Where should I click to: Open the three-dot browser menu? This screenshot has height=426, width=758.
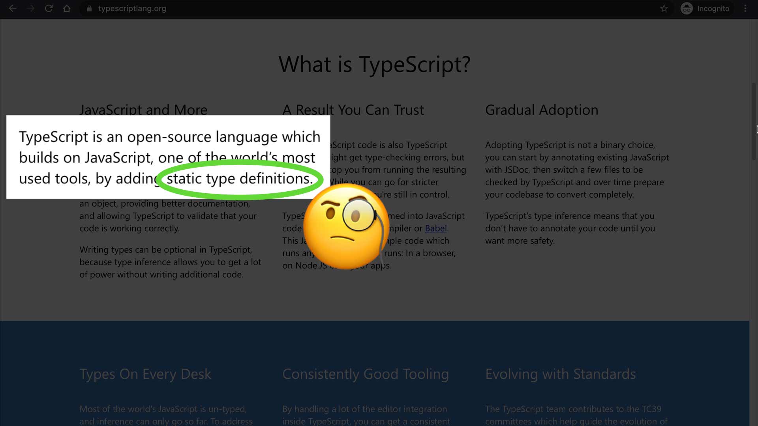tap(745, 8)
